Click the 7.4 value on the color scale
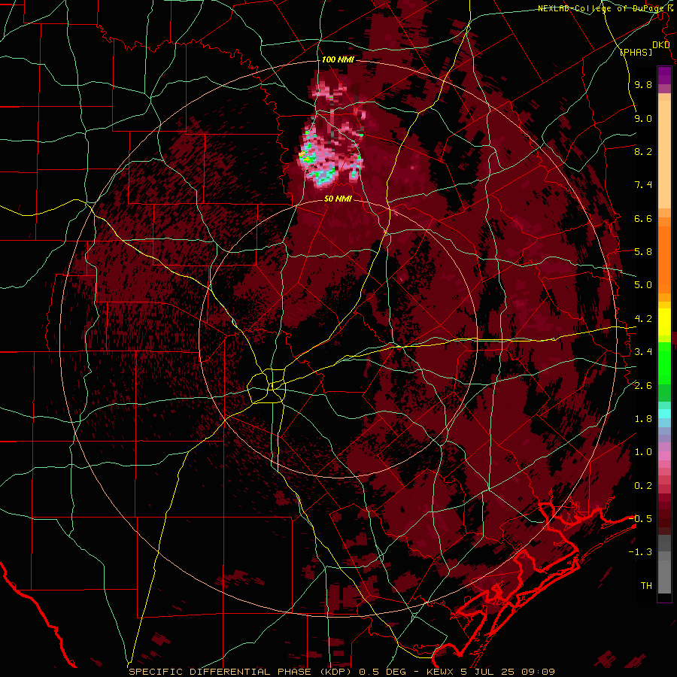Viewport: 677px width, 677px height. pos(643,185)
